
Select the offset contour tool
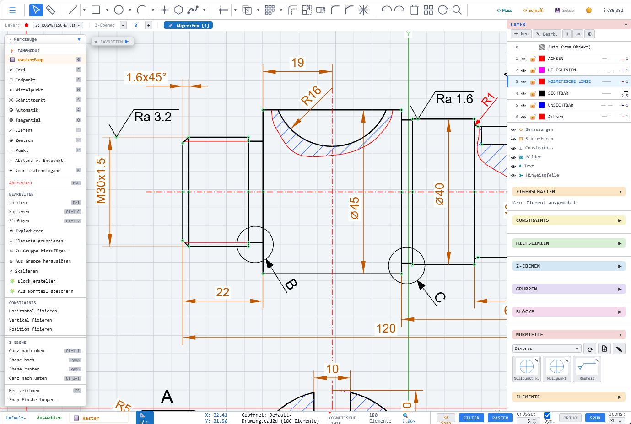(x=292, y=10)
